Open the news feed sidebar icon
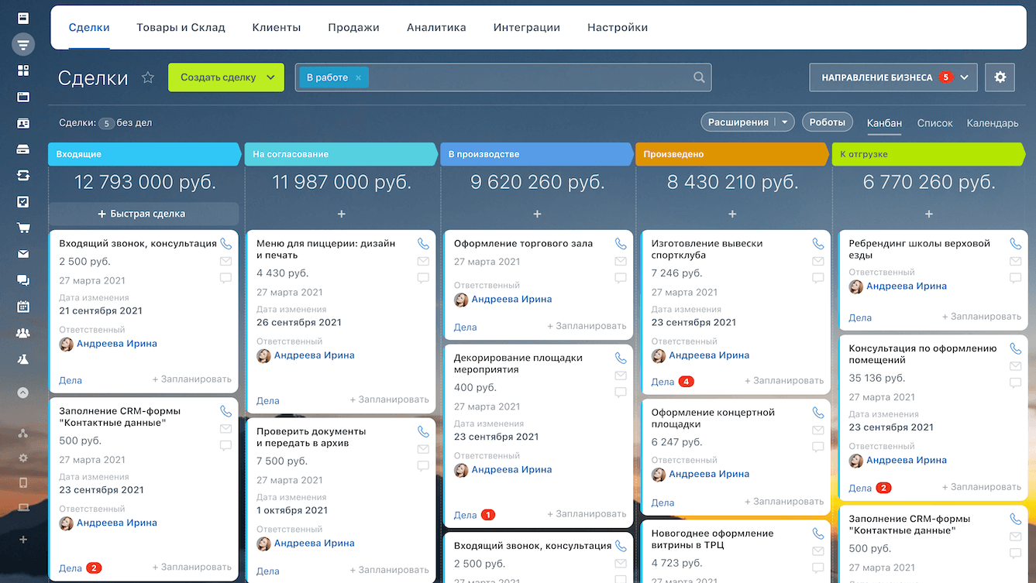 23,17
